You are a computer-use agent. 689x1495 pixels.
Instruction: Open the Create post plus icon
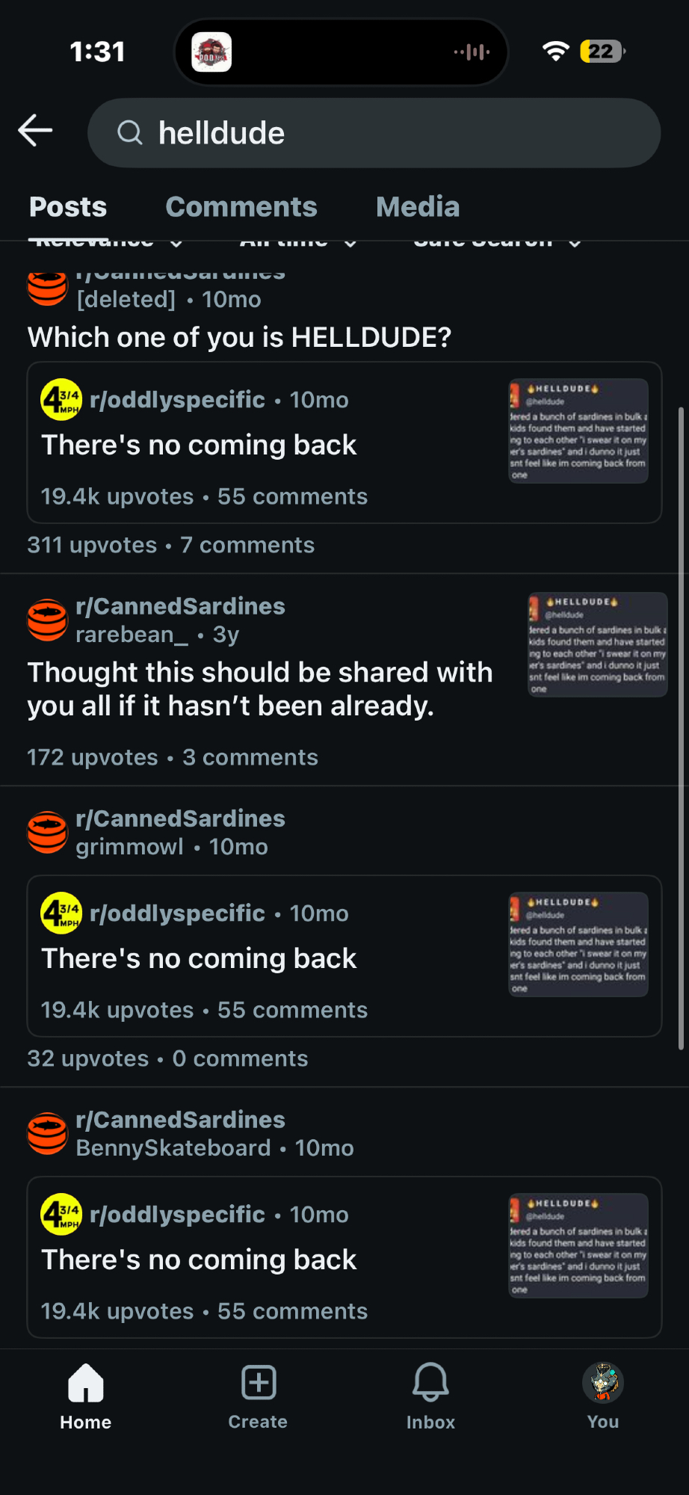pyautogui.click(x=259, y=1382)
